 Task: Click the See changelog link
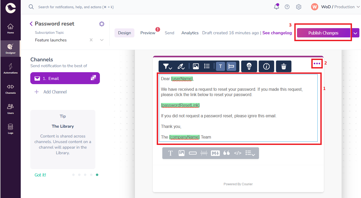pos(277,33)
